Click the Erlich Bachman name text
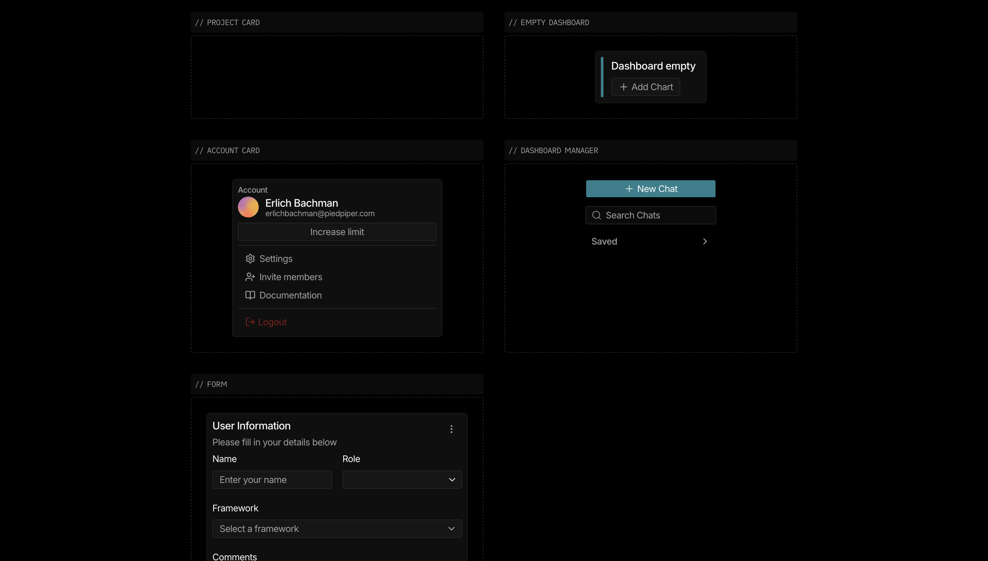The image size is (988, 561). (x=302, y=203)
